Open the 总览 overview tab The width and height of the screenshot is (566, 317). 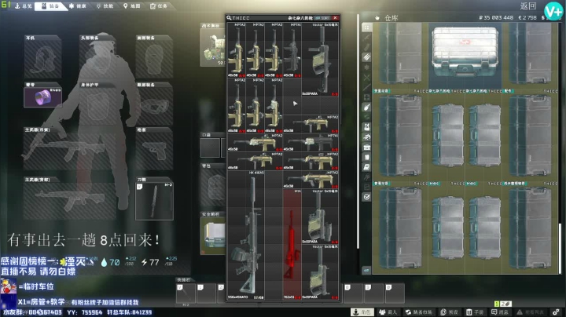[23, 6]
